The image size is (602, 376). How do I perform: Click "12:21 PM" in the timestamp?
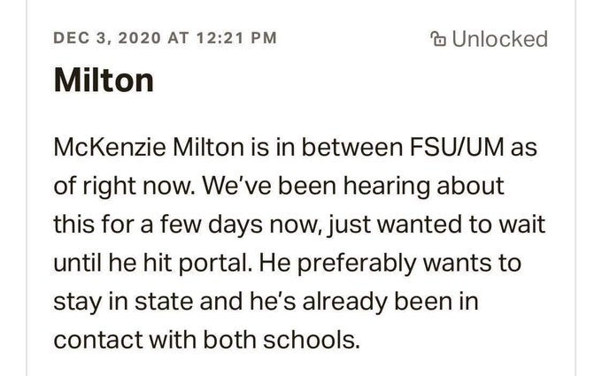(x=236, y=38)
